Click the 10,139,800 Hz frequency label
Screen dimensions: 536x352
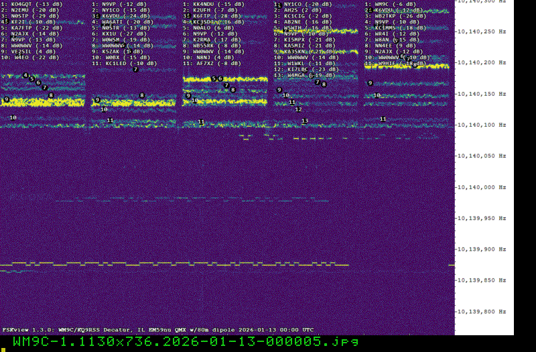click(484, 312)
